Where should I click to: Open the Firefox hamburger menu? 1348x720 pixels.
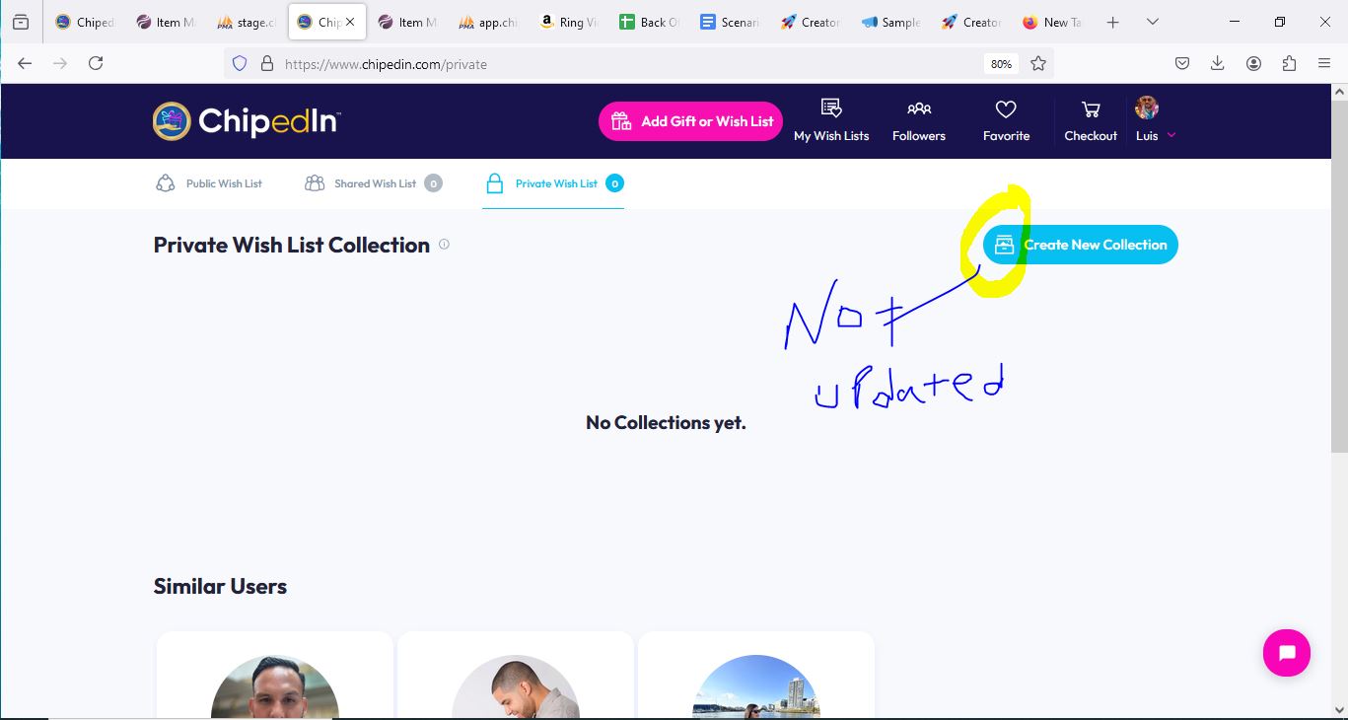[x=1324, y=63]
